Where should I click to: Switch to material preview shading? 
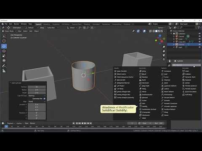click(x=159, y=31)
